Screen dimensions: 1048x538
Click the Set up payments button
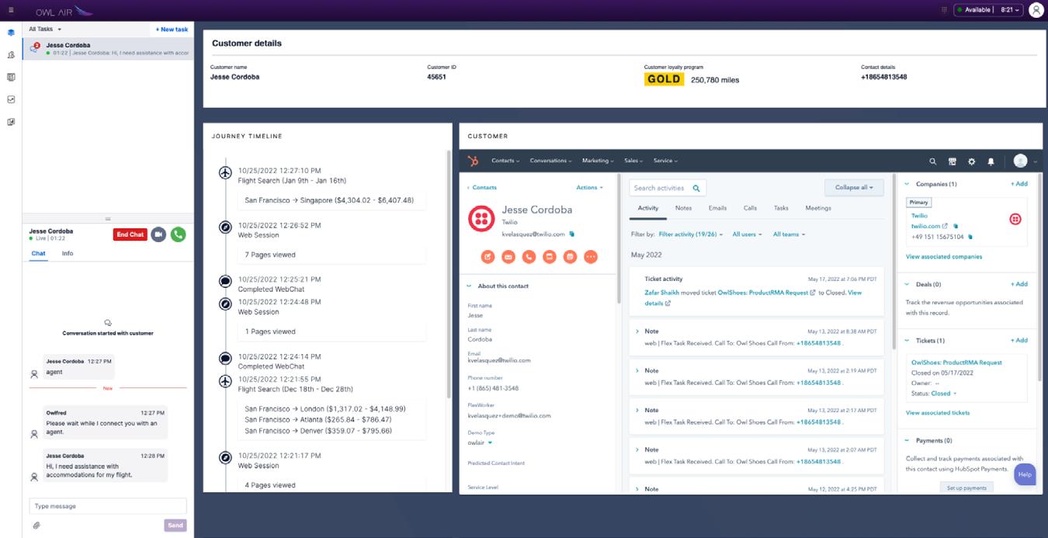[966, 488]
